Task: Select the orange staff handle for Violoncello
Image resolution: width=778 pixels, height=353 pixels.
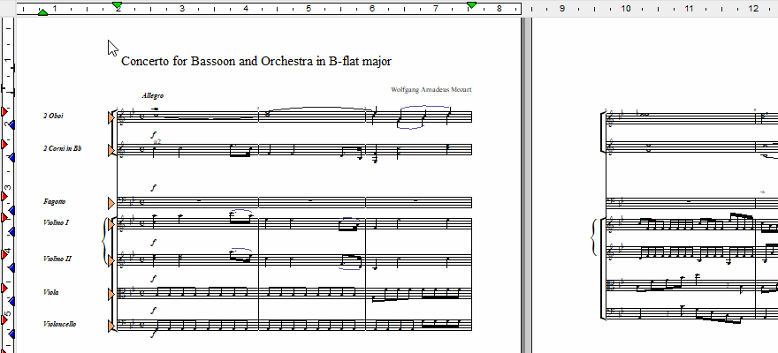Action: click(x=111, y=326)
